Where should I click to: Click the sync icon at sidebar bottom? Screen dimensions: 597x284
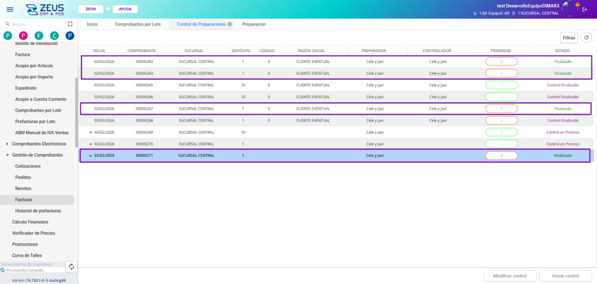(71, 267)
